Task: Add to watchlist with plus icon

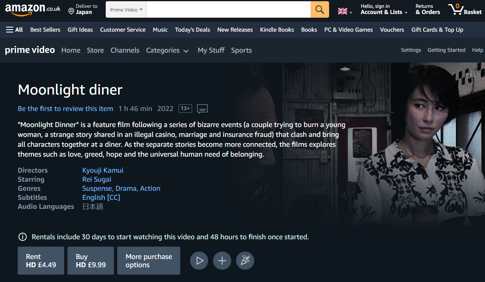Action: pyautogui.click(x=222, y=261)
